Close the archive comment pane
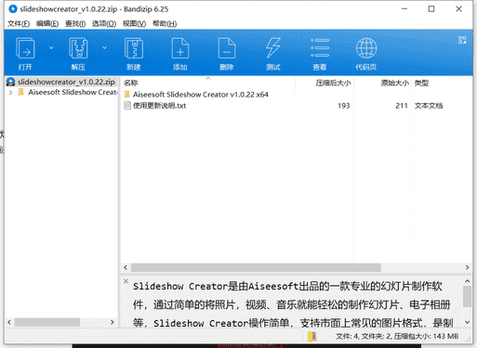This screenshot has height=348, width=477. tap(126, 281)
